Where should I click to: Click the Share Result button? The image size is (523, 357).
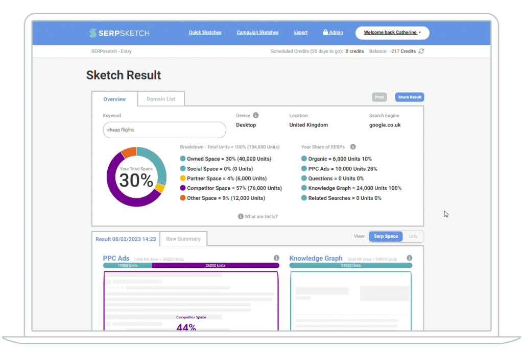[410, 97]
